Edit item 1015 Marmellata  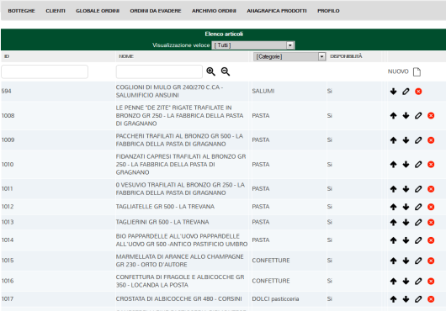(418, 261)
